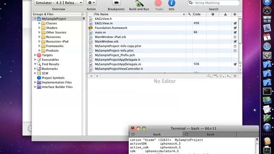Image resolution: width=274 pixels, height=154 pixels.
Task: Expand the Classes folder
Action: pos(39,23)
